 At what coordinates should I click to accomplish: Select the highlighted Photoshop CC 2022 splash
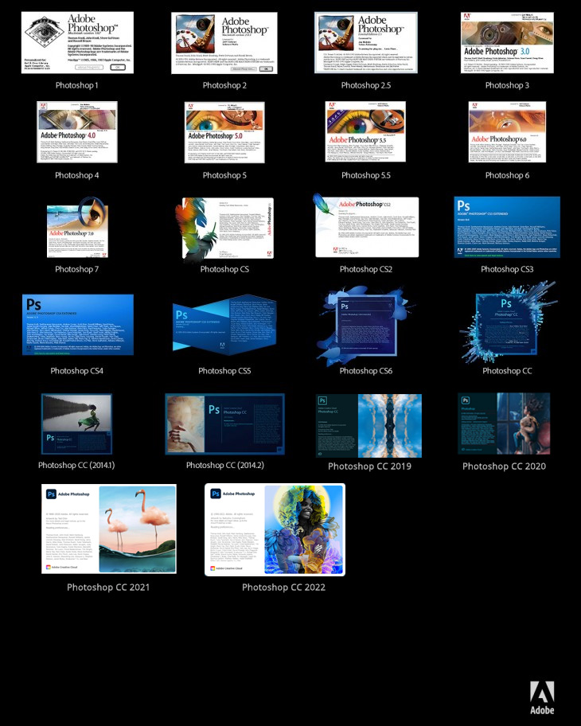click(x=275, y=529)
